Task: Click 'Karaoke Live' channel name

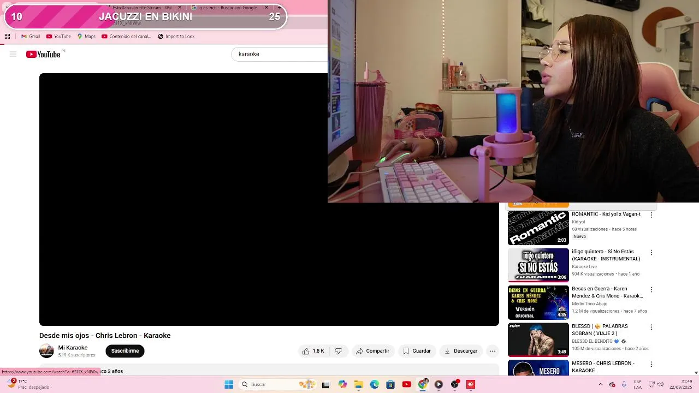Action: point(584,266)
